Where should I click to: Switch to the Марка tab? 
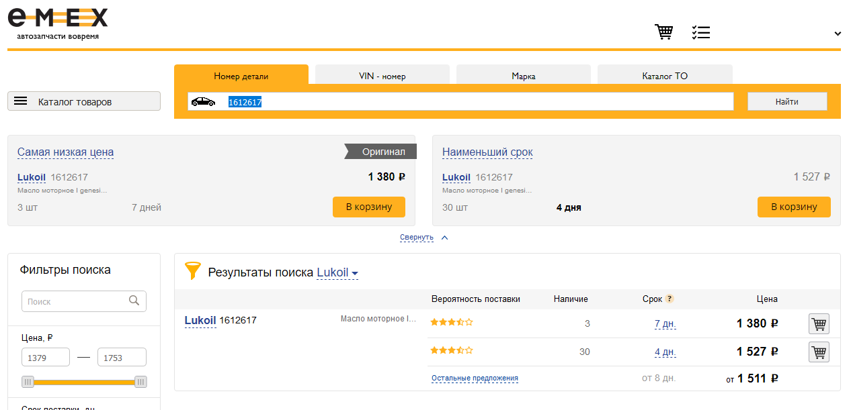pos(524,76)
